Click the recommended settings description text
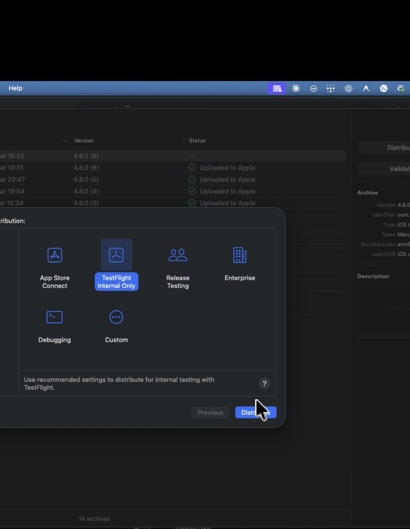 119,384
